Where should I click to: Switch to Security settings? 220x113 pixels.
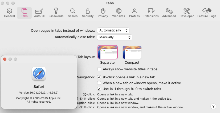click(x=88, y=13)
